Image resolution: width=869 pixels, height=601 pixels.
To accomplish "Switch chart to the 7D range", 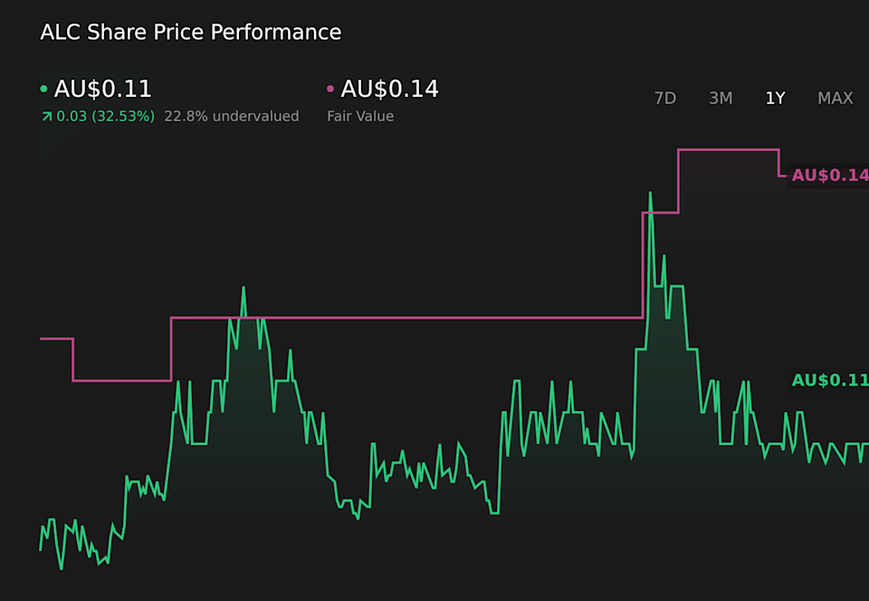I will coord(665,98).
